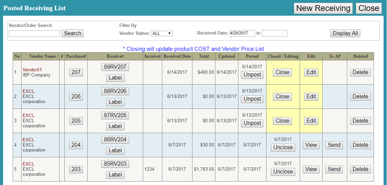This screenshot has width=387, height=185.
Task: Open the Vendor Status dropdown
Action: click(162, 33)
